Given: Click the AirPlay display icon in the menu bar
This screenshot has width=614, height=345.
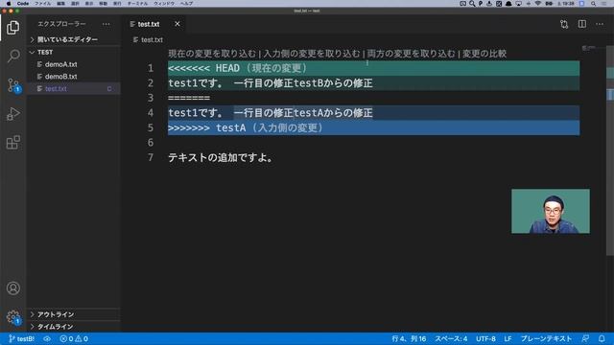Looking at the screenshot, I should [x=518, y=4].
